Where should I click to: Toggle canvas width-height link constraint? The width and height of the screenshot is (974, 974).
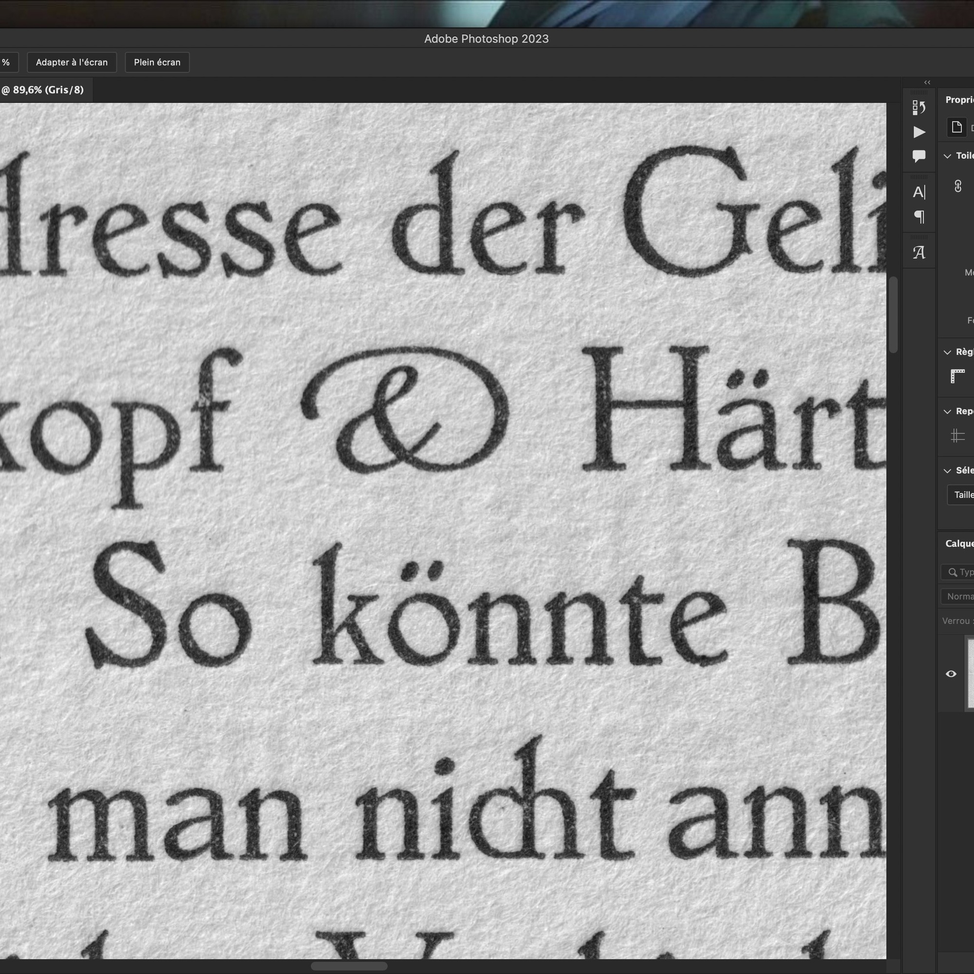pos(958,186)
